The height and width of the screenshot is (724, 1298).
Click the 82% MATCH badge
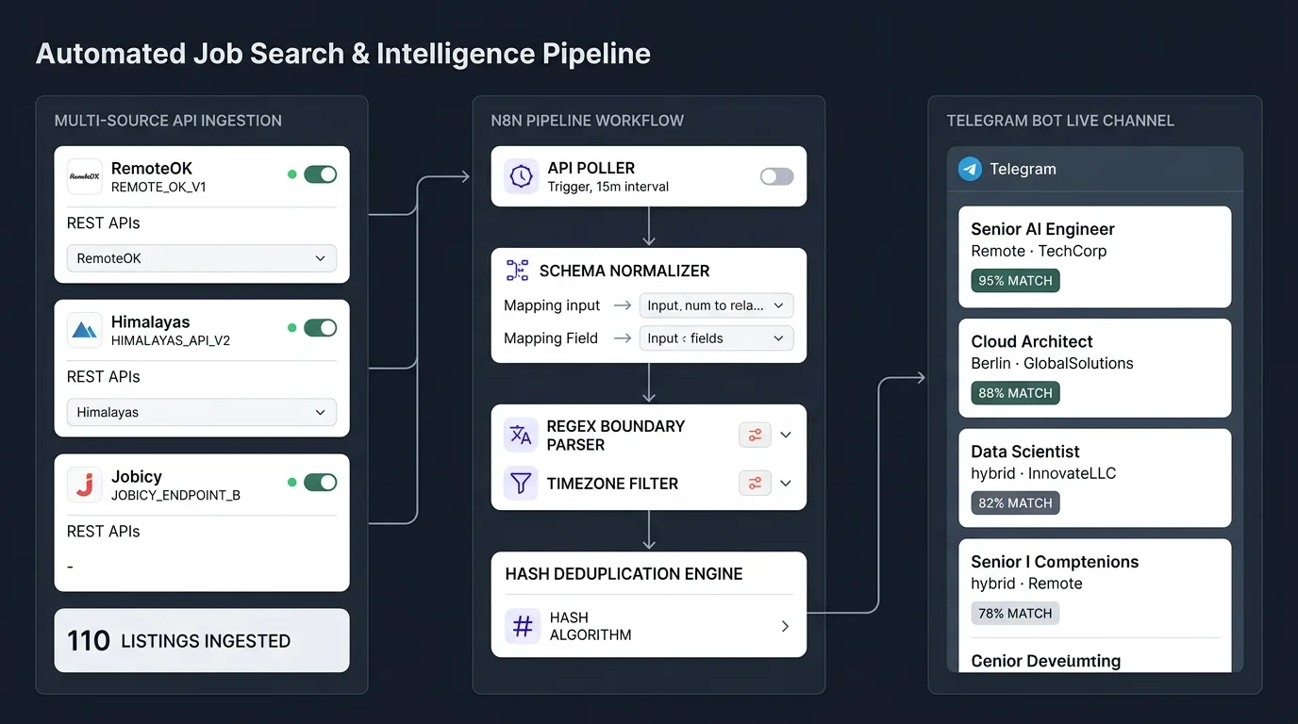1015,503
